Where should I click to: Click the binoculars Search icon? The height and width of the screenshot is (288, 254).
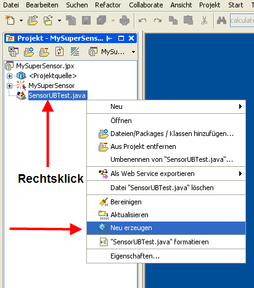221,20
